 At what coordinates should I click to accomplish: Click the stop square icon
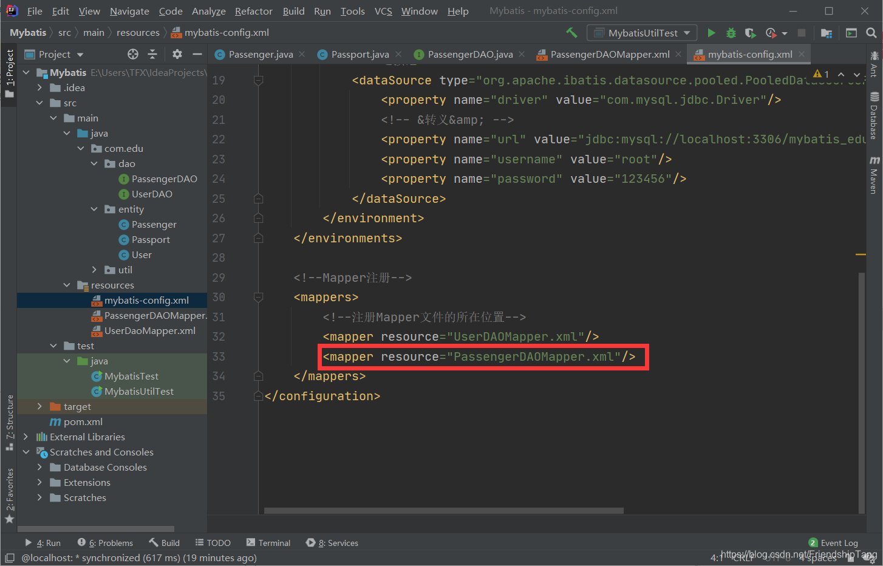802,33
